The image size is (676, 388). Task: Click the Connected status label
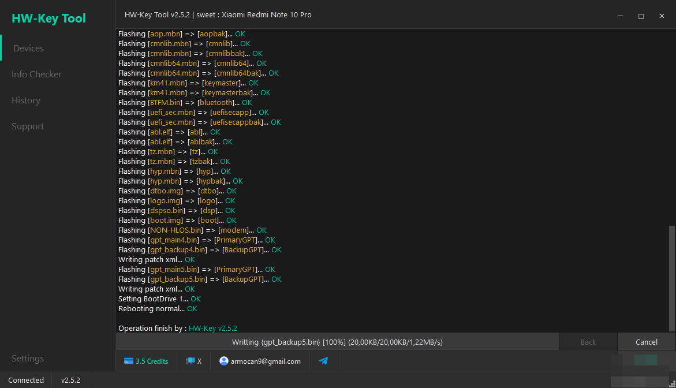click(26, 380)
